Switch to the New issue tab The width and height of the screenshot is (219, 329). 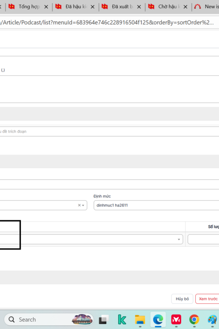click(x=206, y=7)
